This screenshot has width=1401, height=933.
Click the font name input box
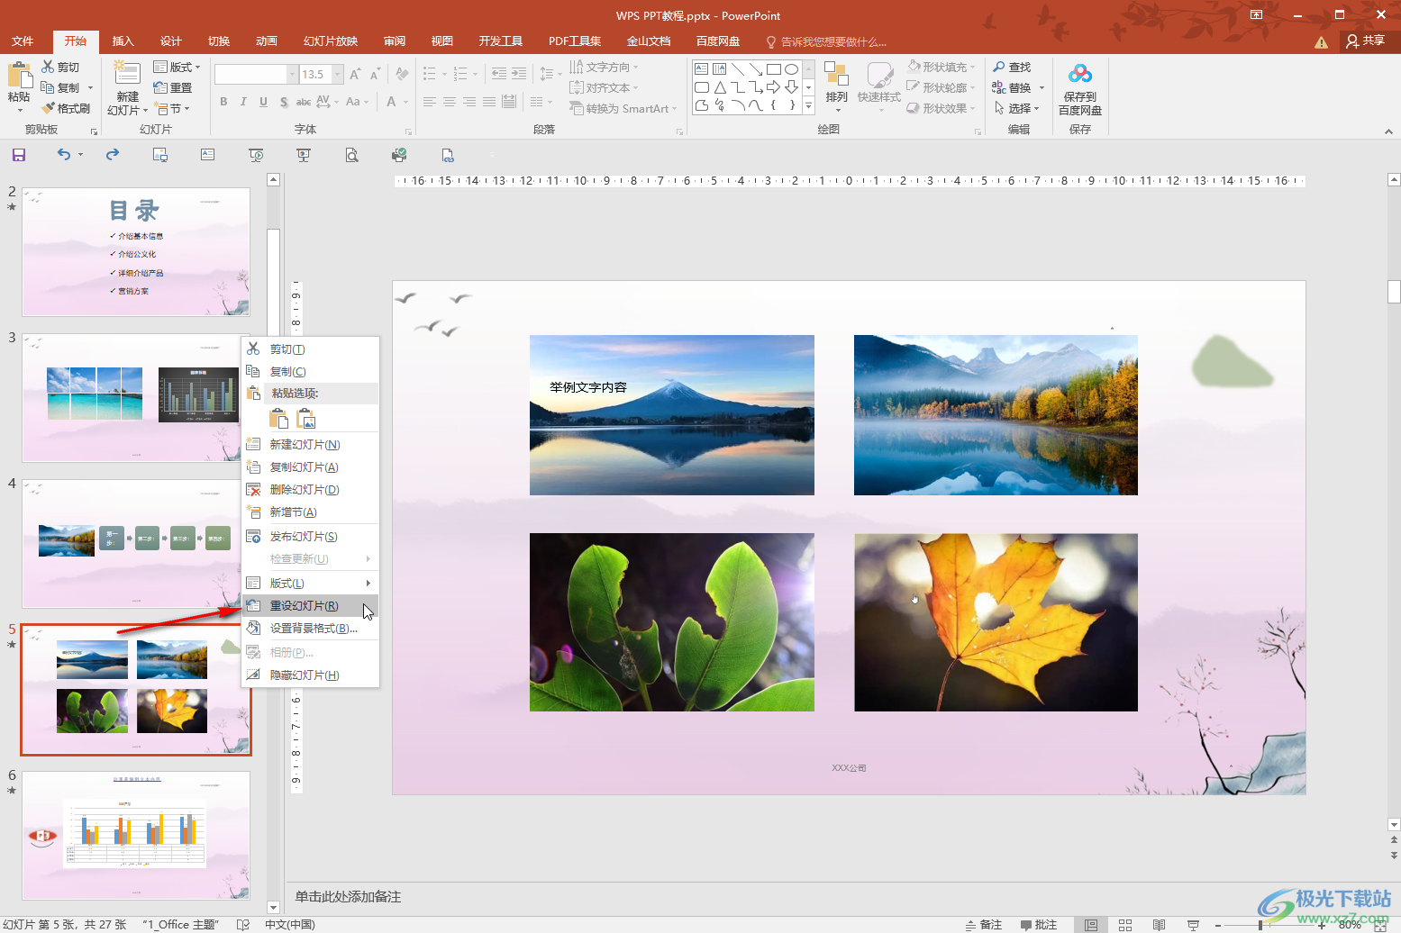coord(250,74)
